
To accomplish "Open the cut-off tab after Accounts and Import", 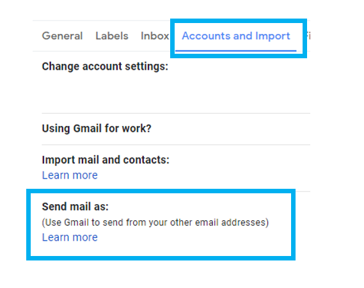I will 308,36.
